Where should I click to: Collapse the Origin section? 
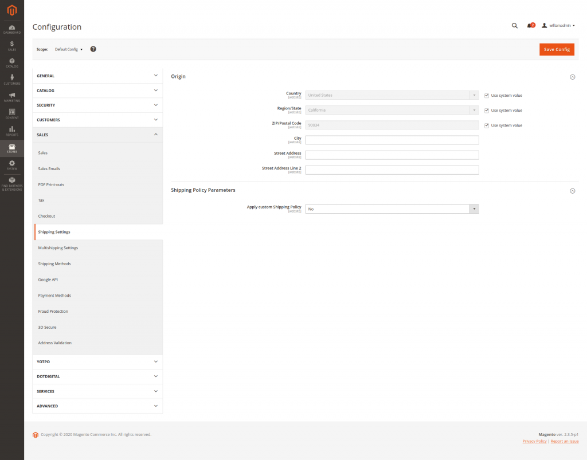[x=572, y=77]
